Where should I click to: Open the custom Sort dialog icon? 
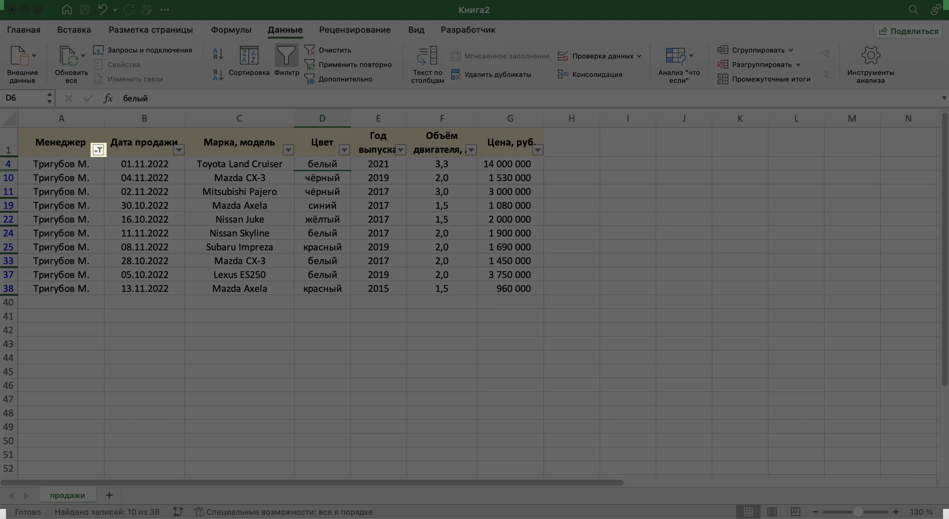[x=249, y=56]
